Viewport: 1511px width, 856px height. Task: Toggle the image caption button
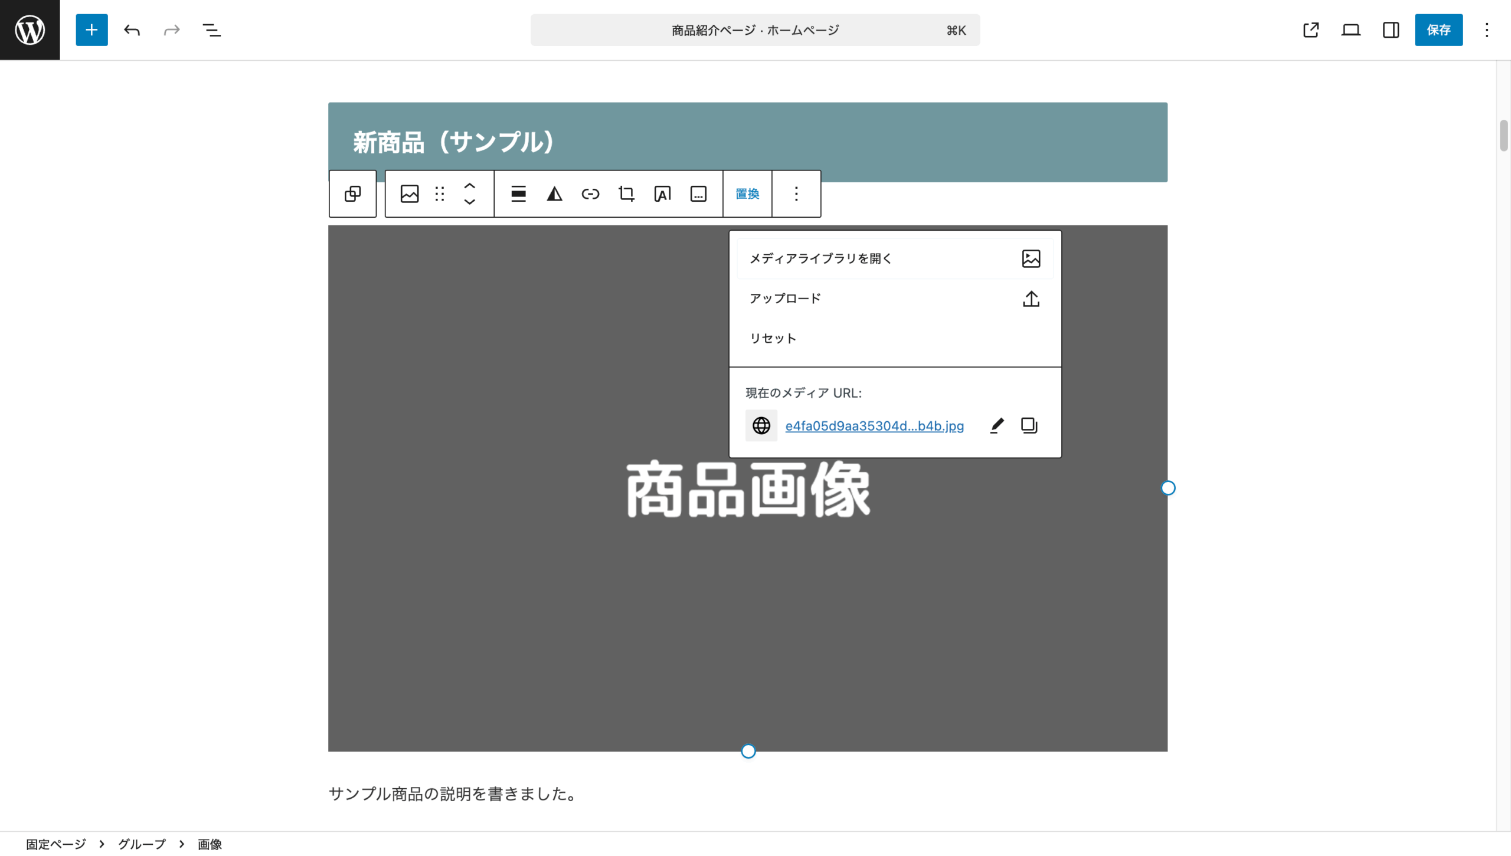(698, 193)
